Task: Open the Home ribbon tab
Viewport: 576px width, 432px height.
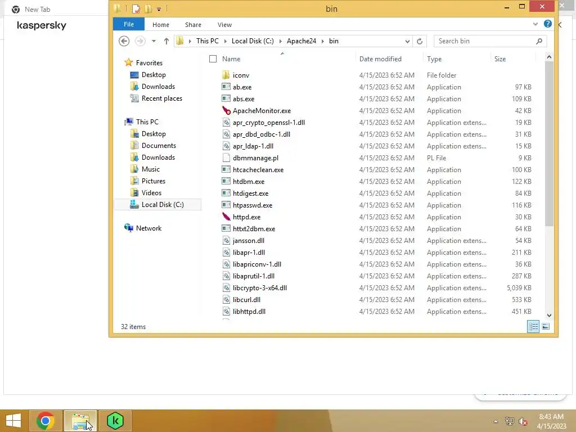Action: click(x=161, y=25)
